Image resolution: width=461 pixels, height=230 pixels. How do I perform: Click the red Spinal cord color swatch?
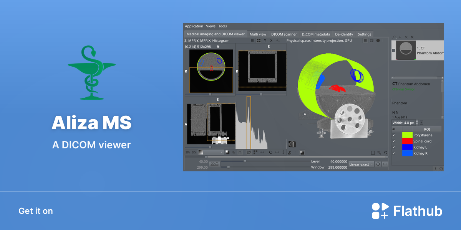(x=407, y=141)
